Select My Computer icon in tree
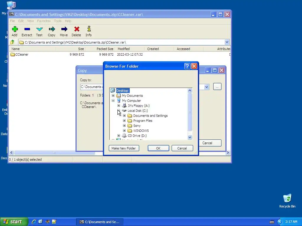 click(x=119, y=101)
